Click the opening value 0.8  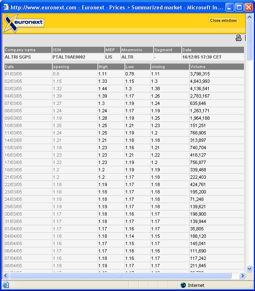(56, 74)
